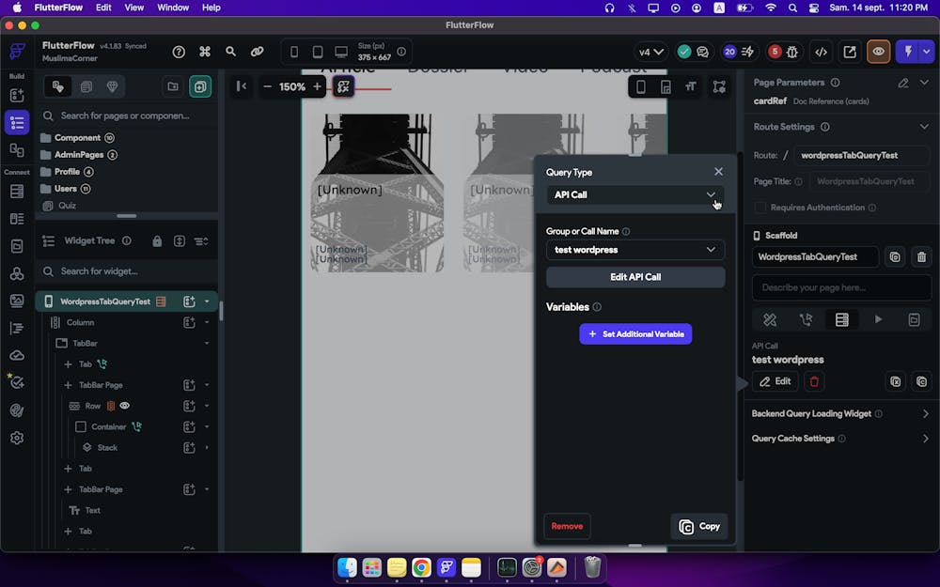Click the add new page icon
The image size is (940, 587).
point(199,86)
